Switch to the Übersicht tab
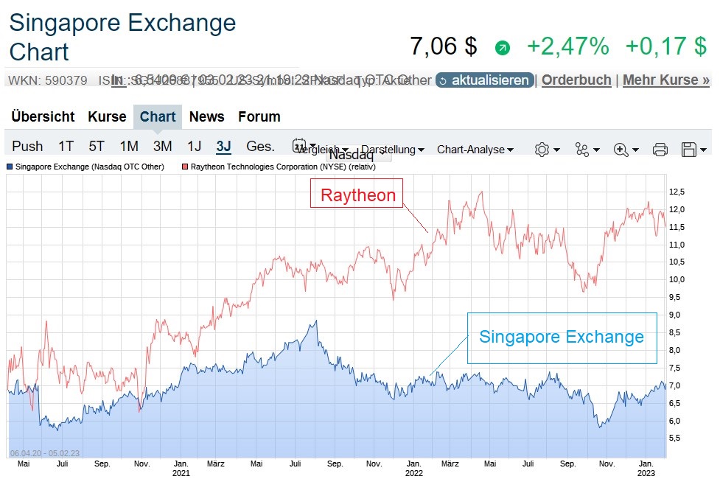This screenshot has width=720, height=479. (43, 116)
